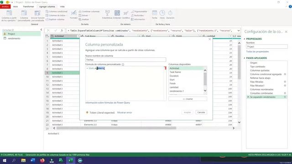Screen dimensions: 292x164
Task: Switch to the Vista tab
Action: click(x=62, y=6)
